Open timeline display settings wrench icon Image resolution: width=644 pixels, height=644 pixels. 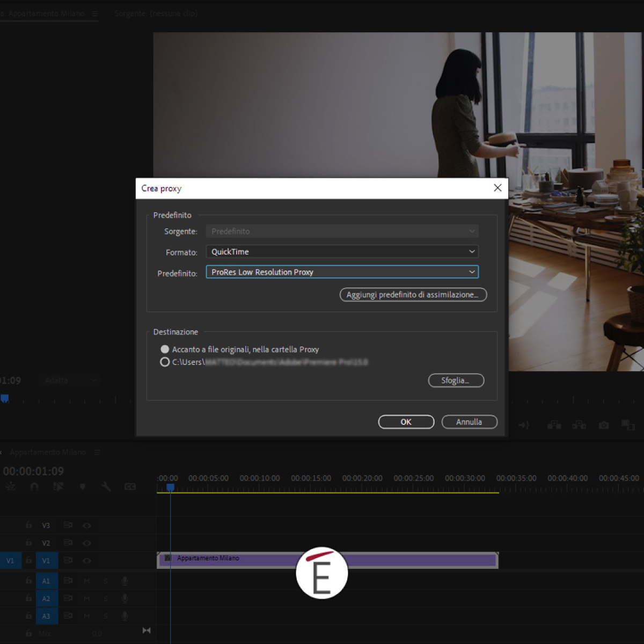point(106,487)
